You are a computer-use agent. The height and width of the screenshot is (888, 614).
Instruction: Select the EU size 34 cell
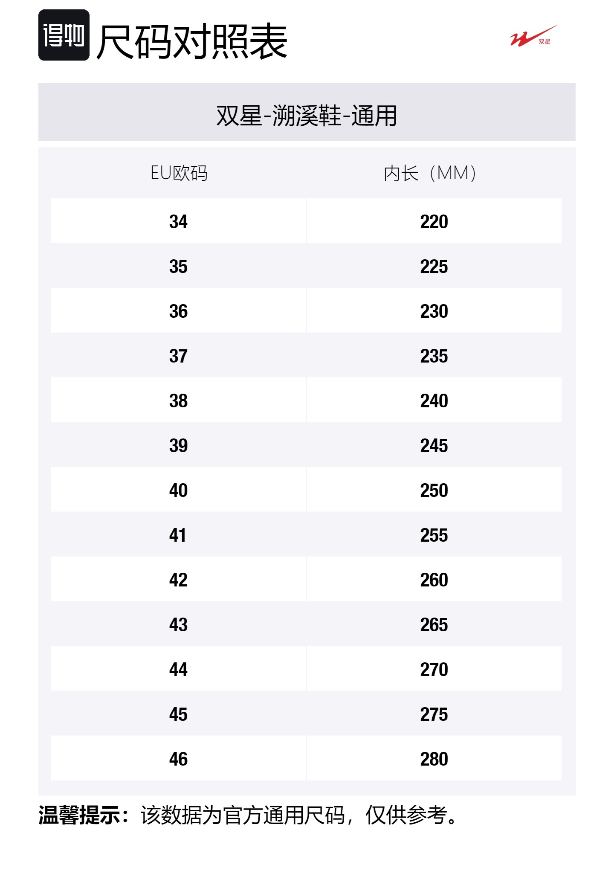click(178, 221)
